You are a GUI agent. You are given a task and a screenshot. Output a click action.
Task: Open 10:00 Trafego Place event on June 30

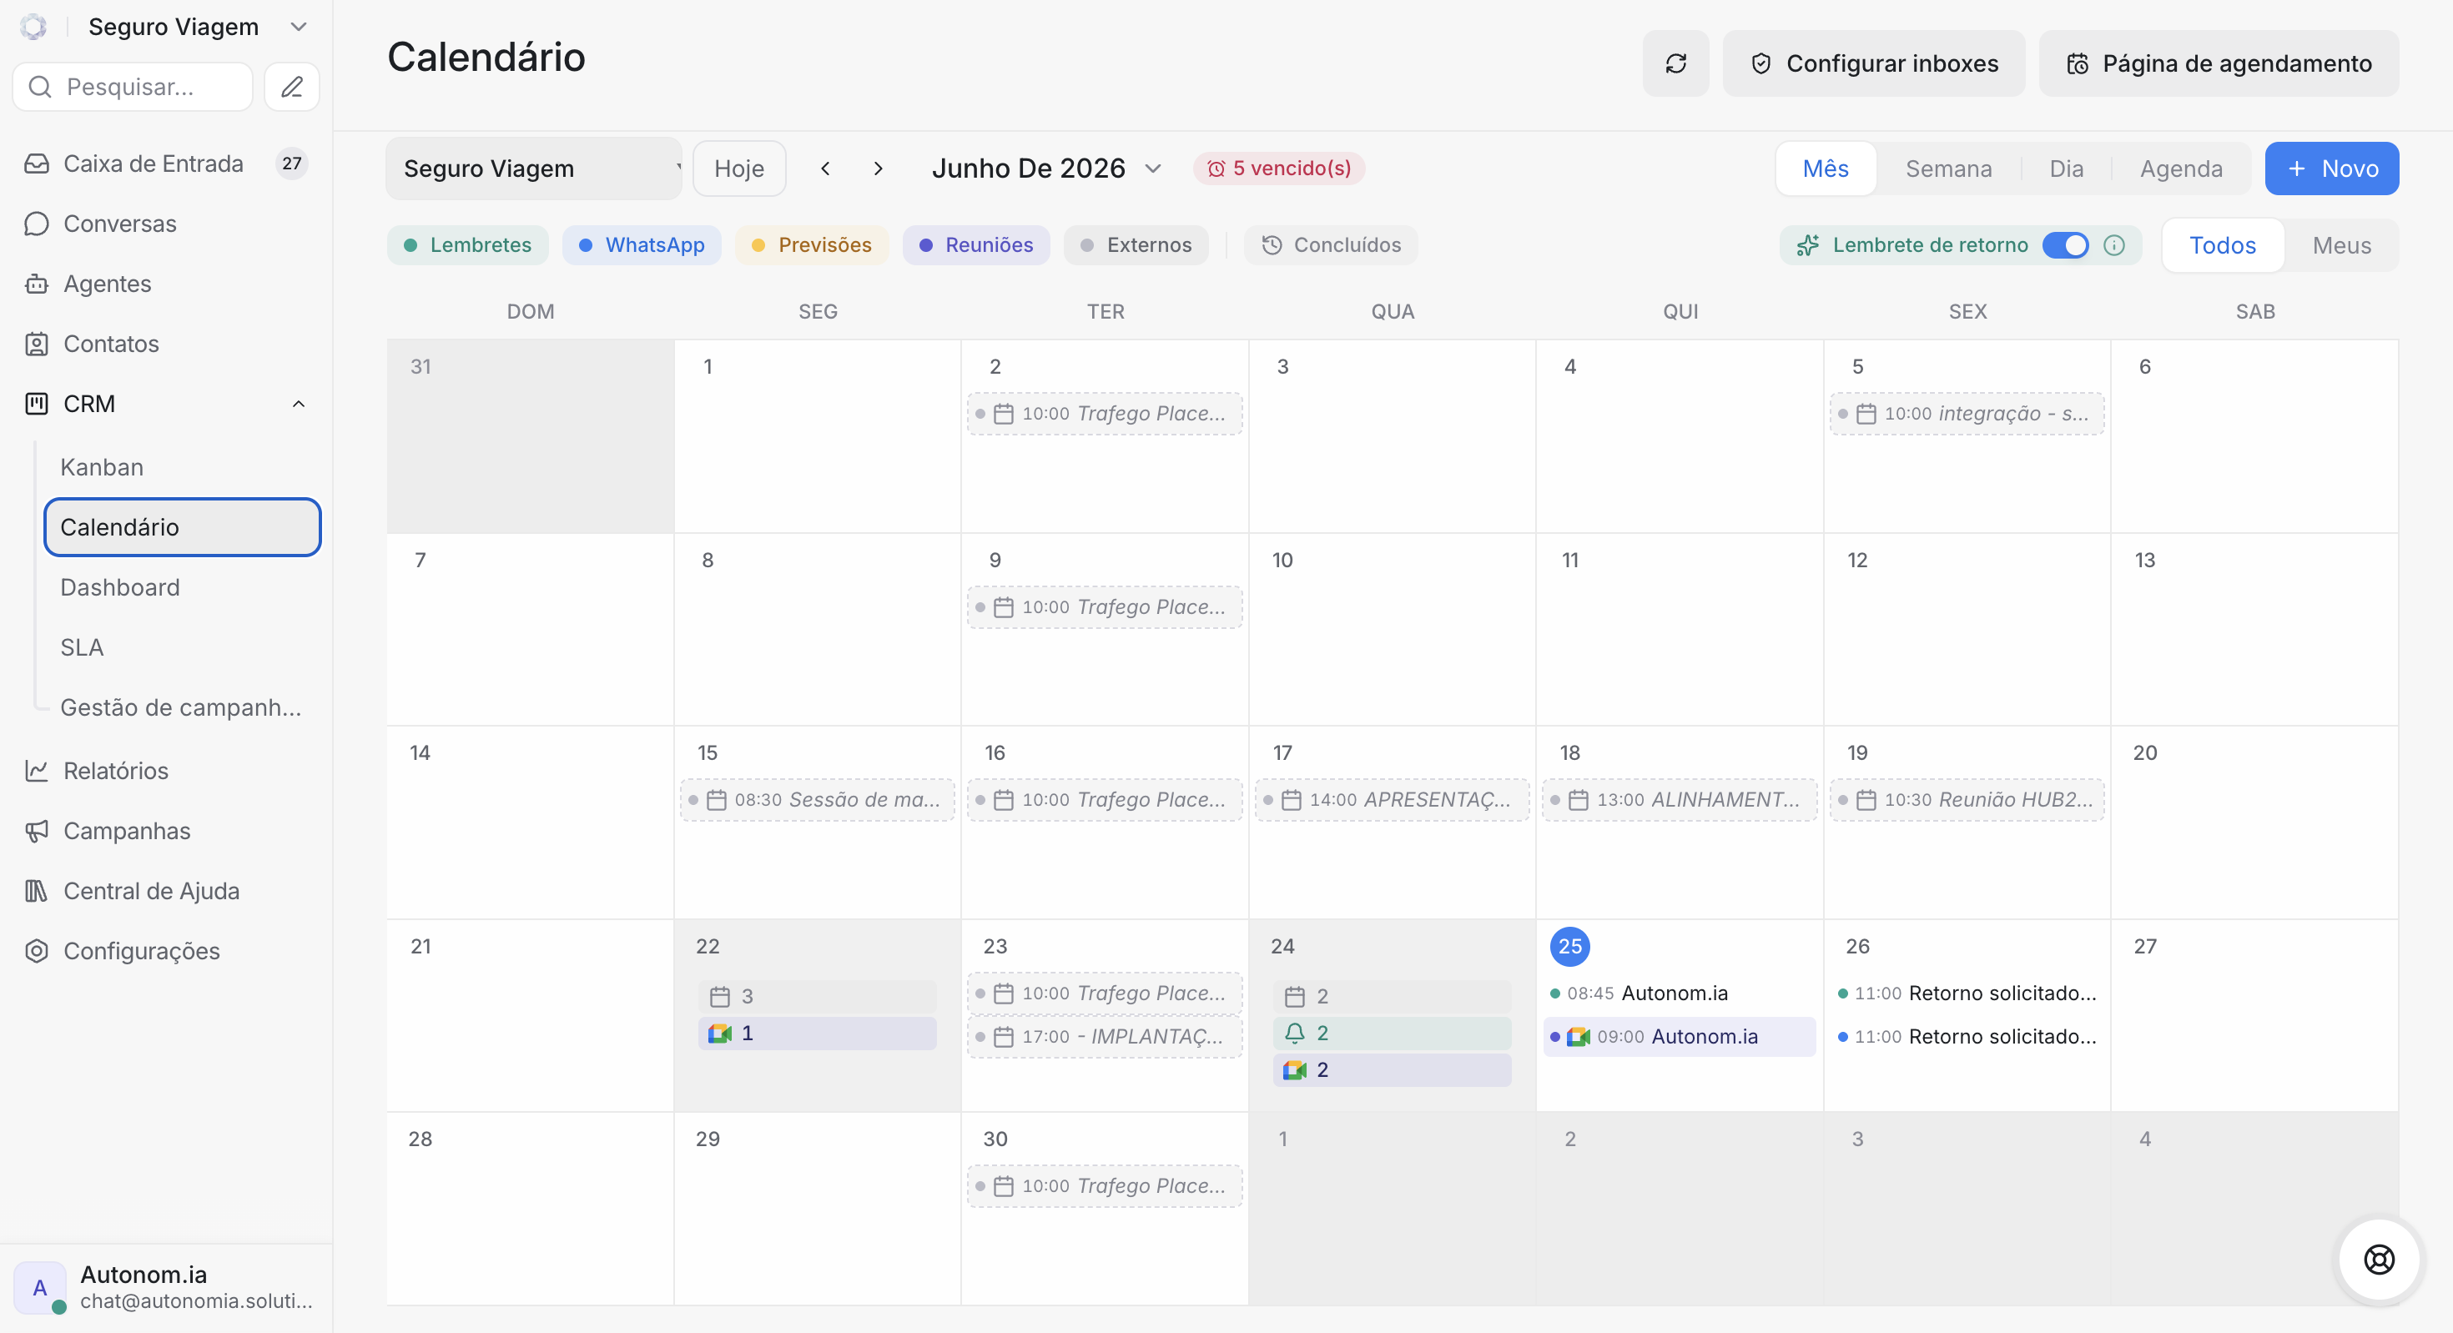coord(1105,1185)
